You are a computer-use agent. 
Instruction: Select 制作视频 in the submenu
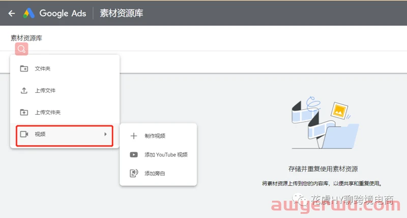click(158, 136)
